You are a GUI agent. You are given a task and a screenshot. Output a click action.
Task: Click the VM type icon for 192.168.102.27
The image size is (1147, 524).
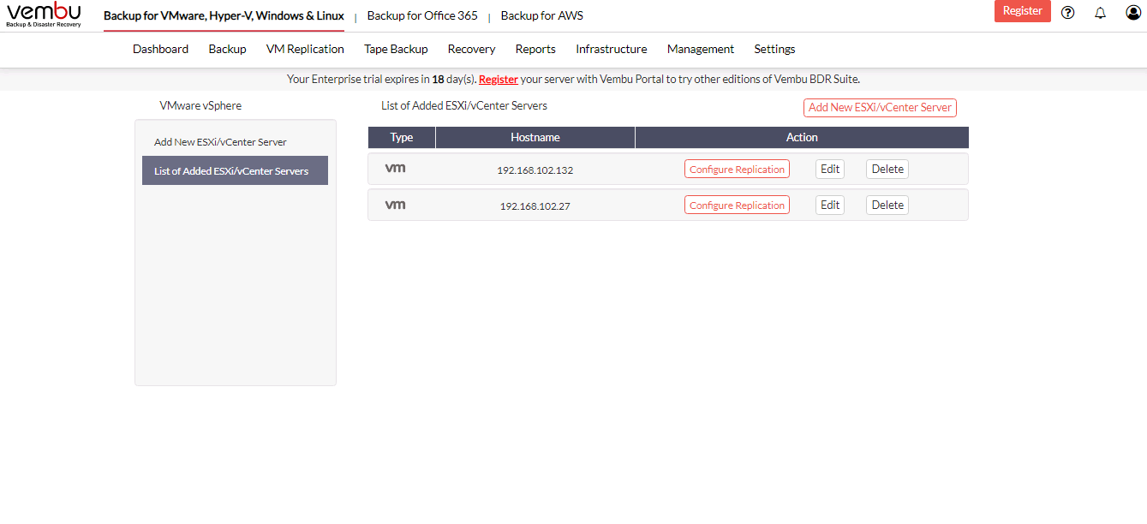[x=395, y=205]
